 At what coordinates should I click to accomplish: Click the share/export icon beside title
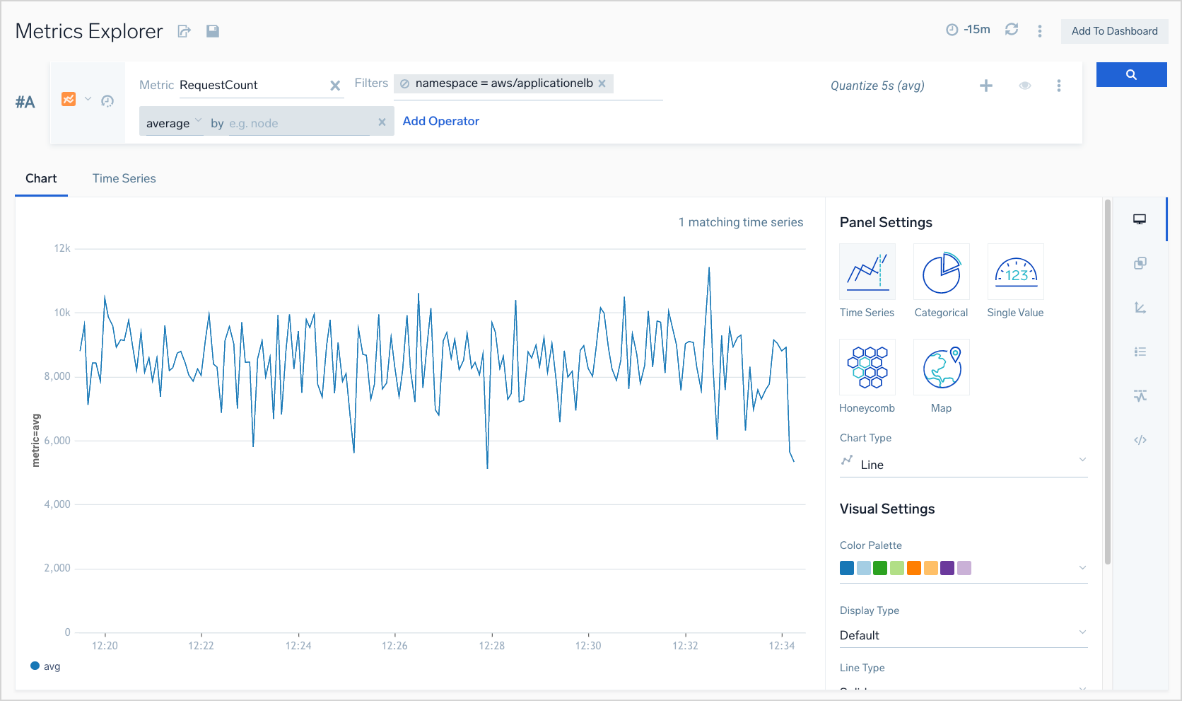coord(185,31)
